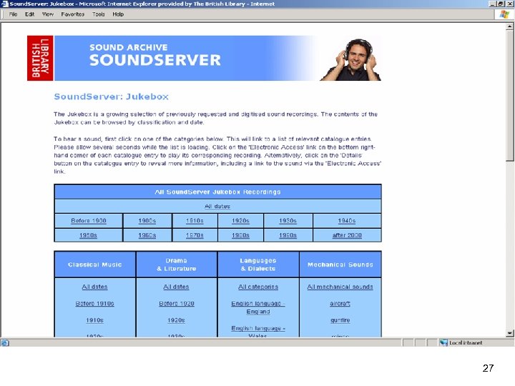This screenshot has height=386, width=515.
Task: Open the gunfire sounds link
Action: [340, 320]
